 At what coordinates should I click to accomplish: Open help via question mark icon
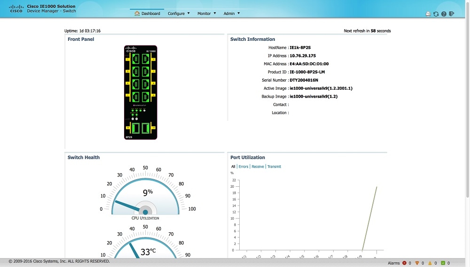coord(444,14)
